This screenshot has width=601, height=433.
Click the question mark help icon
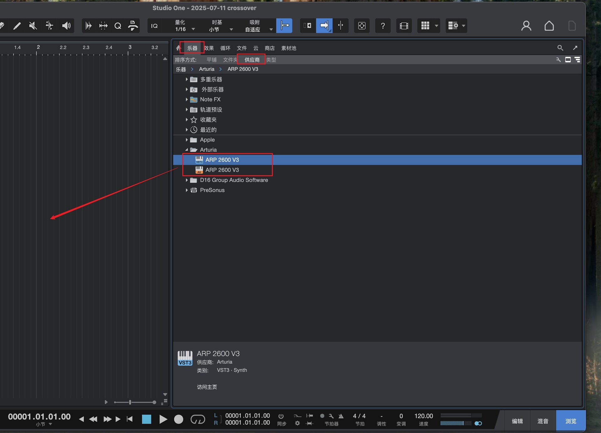[383, 26]
